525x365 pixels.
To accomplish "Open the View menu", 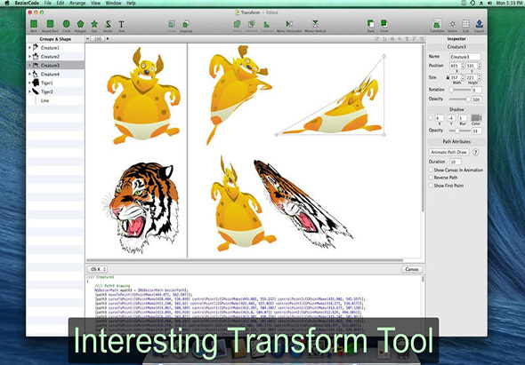I will click(95, 3).
